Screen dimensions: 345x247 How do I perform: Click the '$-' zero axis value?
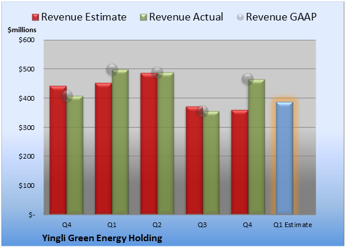[x=32, y=215]
